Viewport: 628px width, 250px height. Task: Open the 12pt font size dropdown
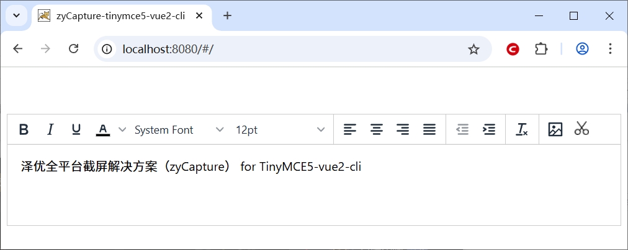point(280,129)
